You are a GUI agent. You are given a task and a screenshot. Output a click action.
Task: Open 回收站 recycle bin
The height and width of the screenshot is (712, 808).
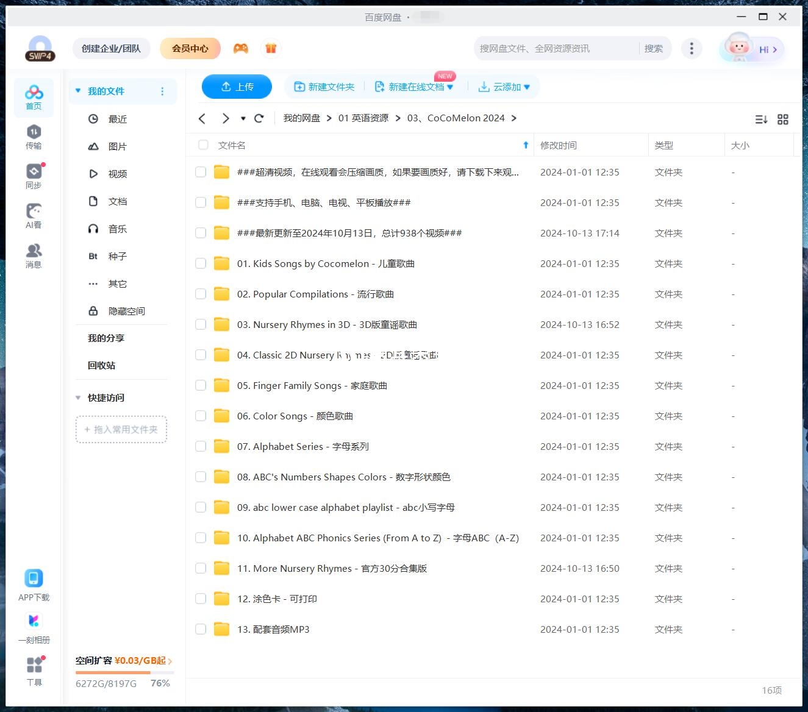click(x=101, y=365)
